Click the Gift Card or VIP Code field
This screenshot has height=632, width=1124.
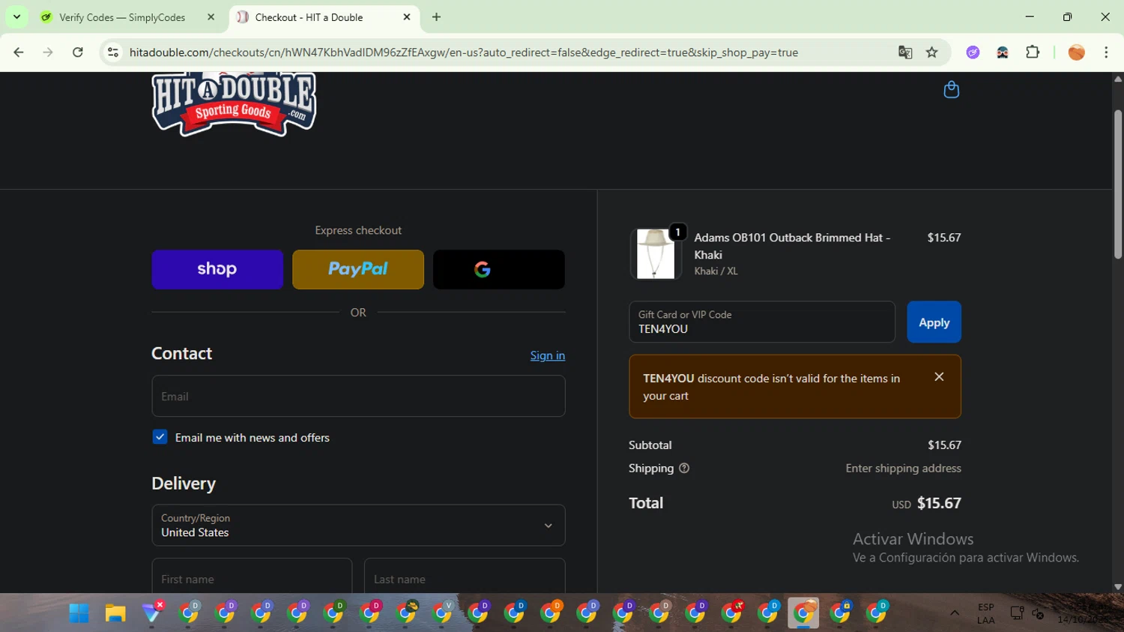click(762, 322)
